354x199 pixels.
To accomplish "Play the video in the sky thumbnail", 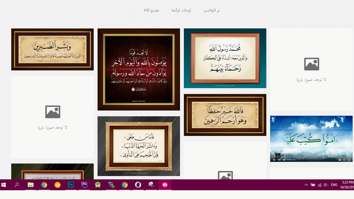I will pyautogui.click(x=274, y=160).
